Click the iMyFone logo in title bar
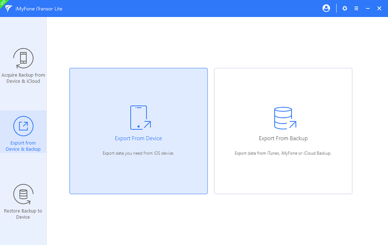The height and width of the screenshot is (245, 388). tap(9, 8)
